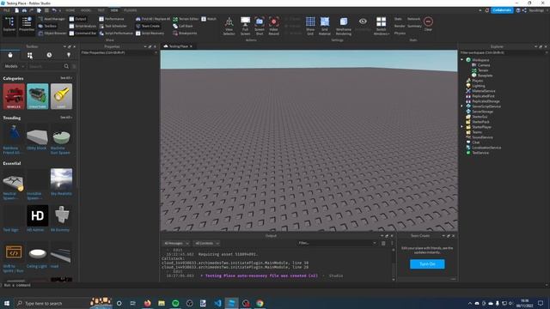Open the Watch window
Image resolution: width=550 pixels, height=309 pixels.
pos(209,19)
